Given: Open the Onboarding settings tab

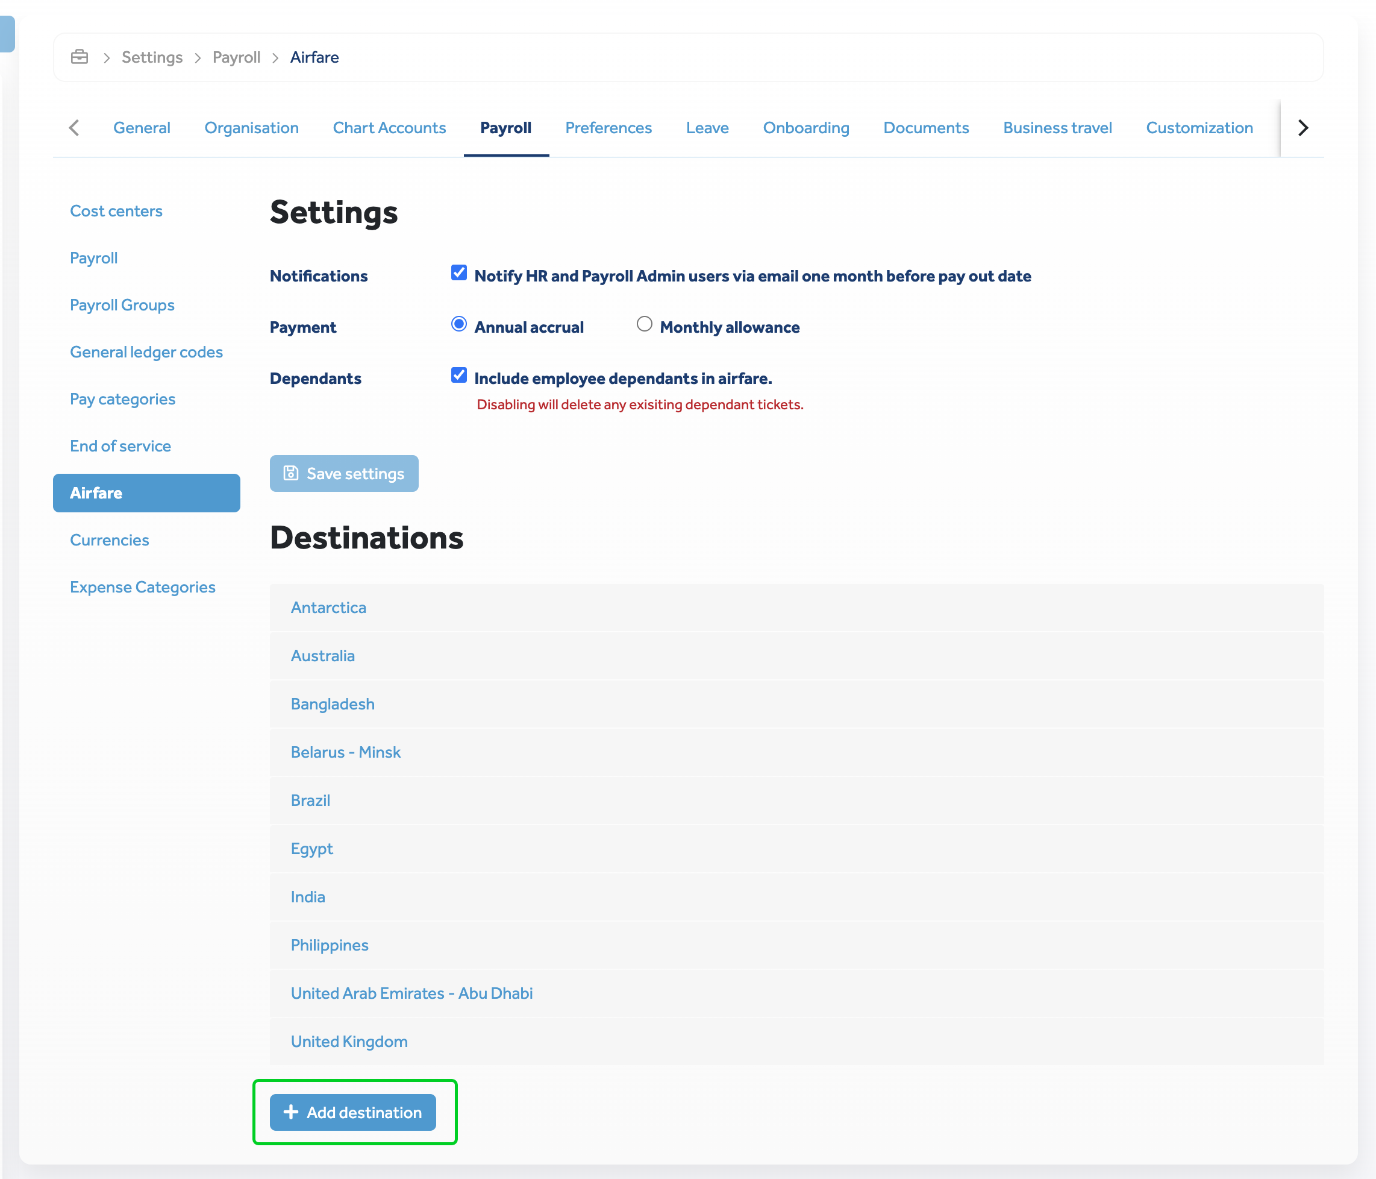Looking at the screenshot, I should (x=805, y=128).
